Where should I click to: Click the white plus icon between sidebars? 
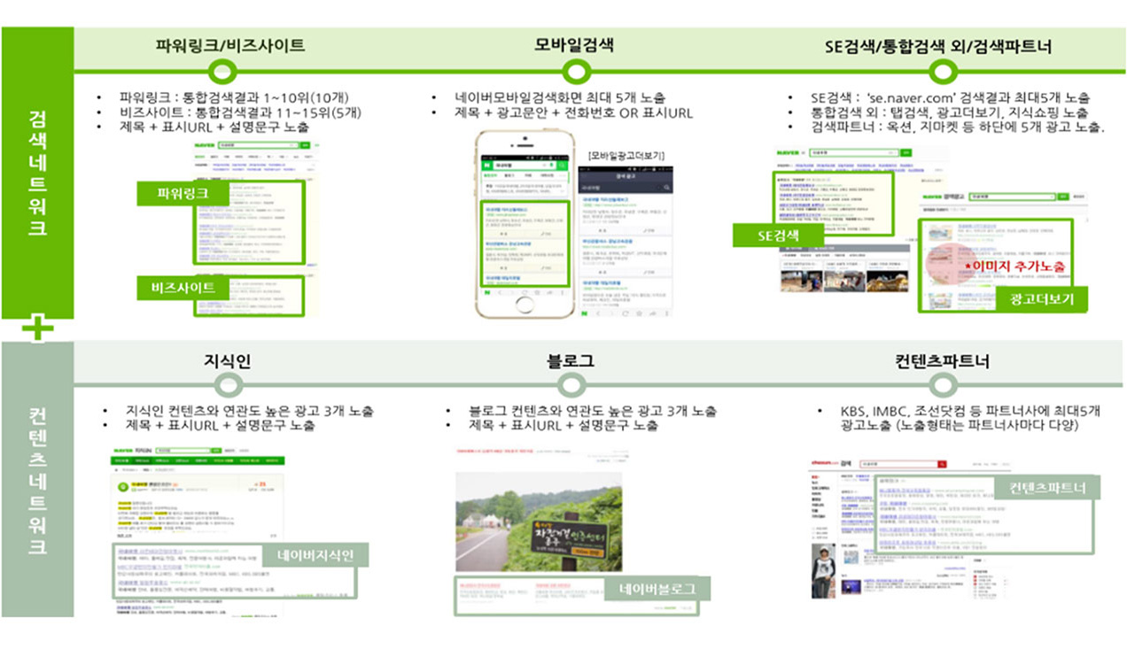coord(37,328)
